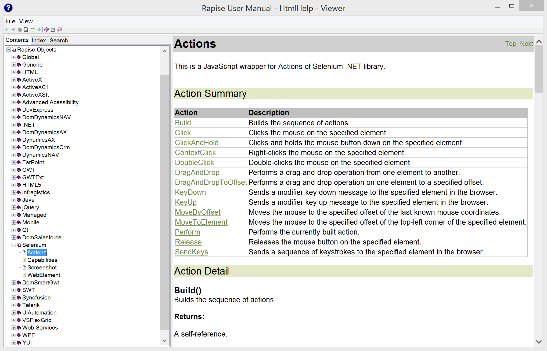The width and height of the screenshot is (547, 351).
Task: Click the sync double-arrow toolbar icon
Action: (39, 30)
